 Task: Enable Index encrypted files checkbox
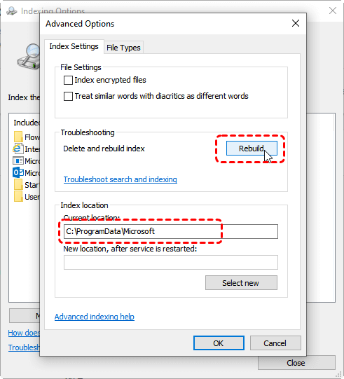[x=68, y=81]
